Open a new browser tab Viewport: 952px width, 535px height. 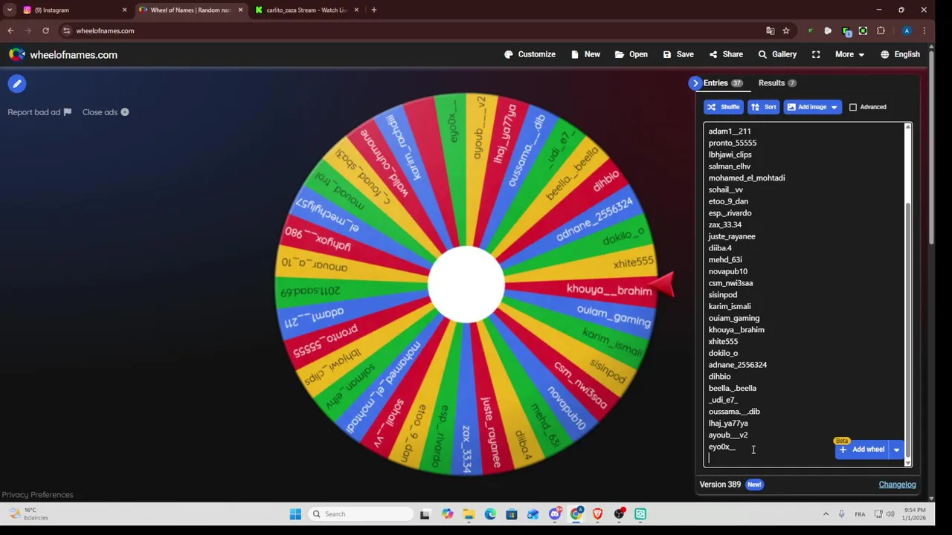click(x=373, y=10)
